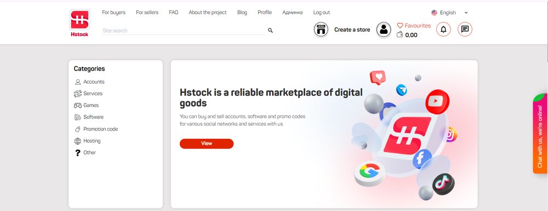The height and width of the screenshot is (211, 548).
Task: Select the Hosting category link
Action: click(92, 141)
